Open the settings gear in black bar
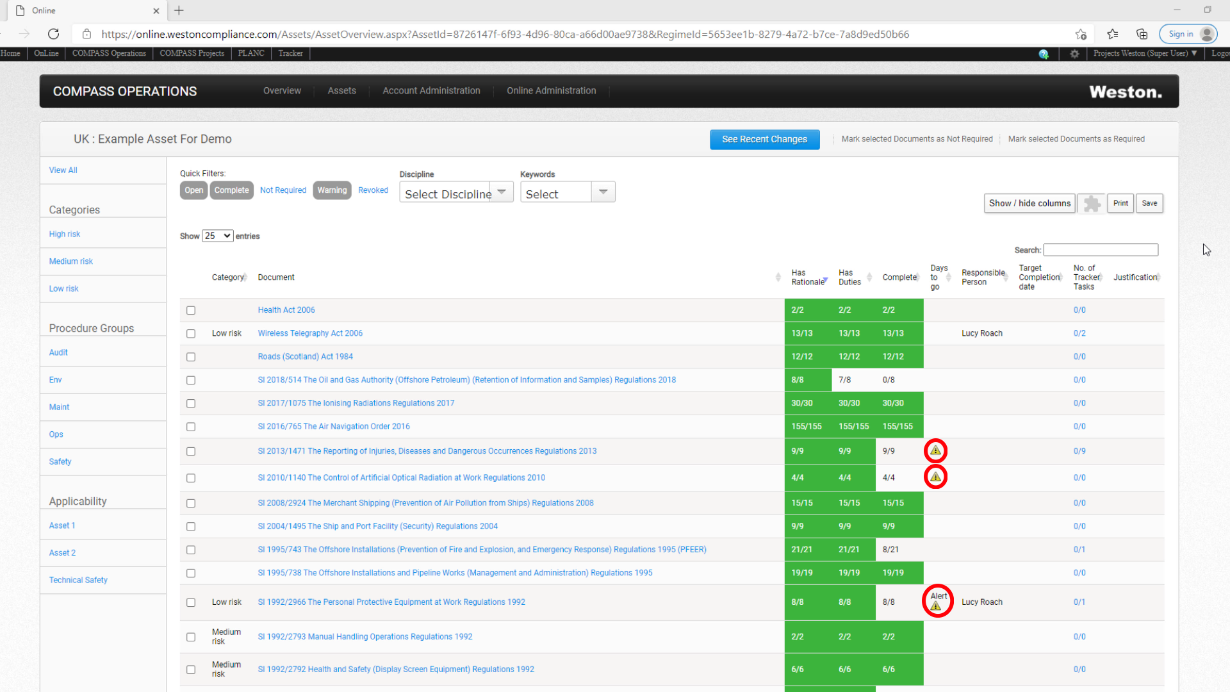 (1074, 54)
